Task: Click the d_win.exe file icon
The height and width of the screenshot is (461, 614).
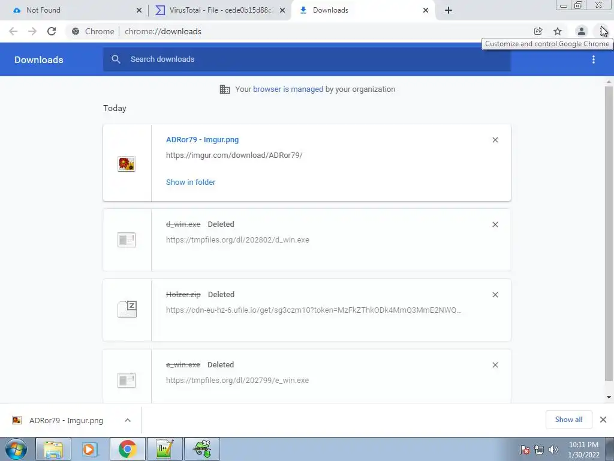Action: pos(127,240)
